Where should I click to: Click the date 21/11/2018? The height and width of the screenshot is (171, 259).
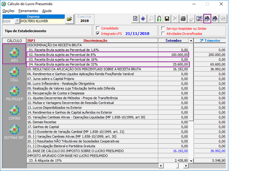pos(137,34)
